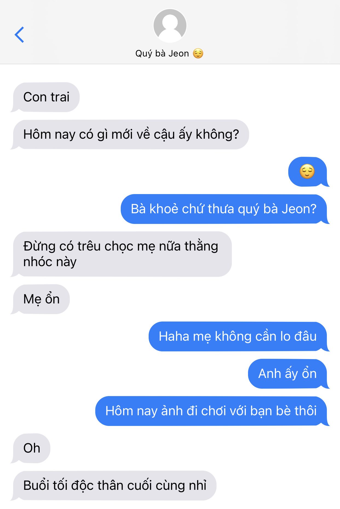Select the sent relieved-face emoji bubble
This screenshot has height=509, width=340.
[308, 172]
